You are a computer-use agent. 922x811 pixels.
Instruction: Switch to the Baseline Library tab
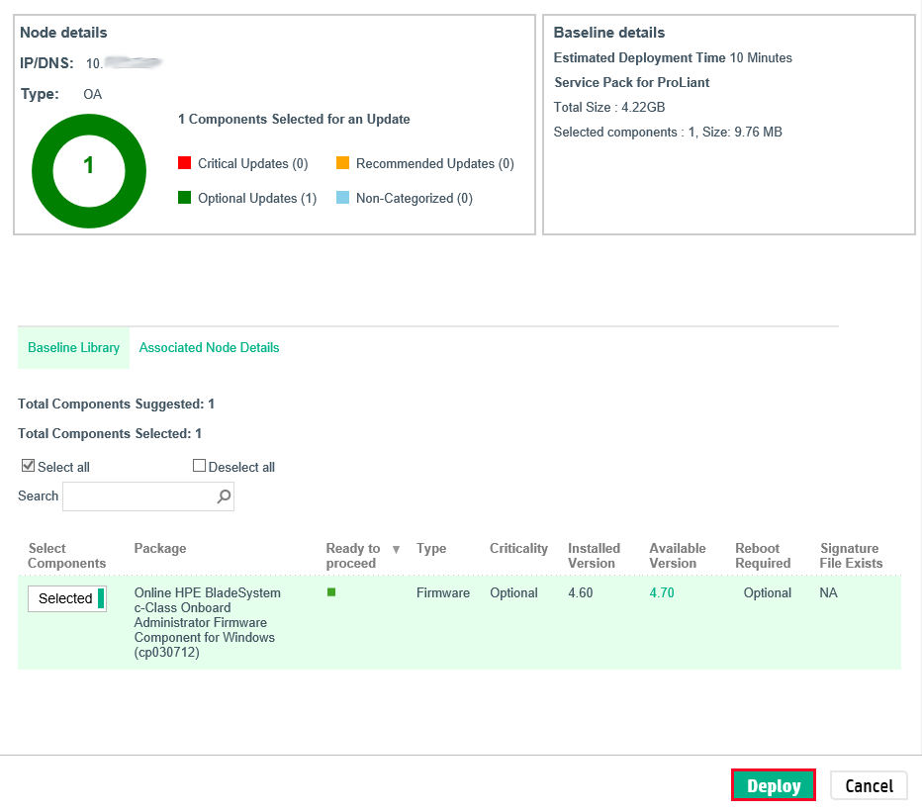point(73,347)
